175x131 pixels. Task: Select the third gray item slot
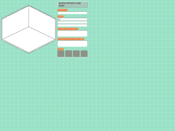pos(76,54)
